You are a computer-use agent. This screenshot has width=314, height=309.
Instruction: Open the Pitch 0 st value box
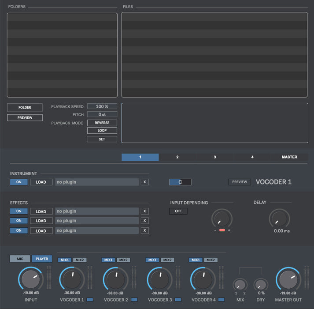click(102, 114)
